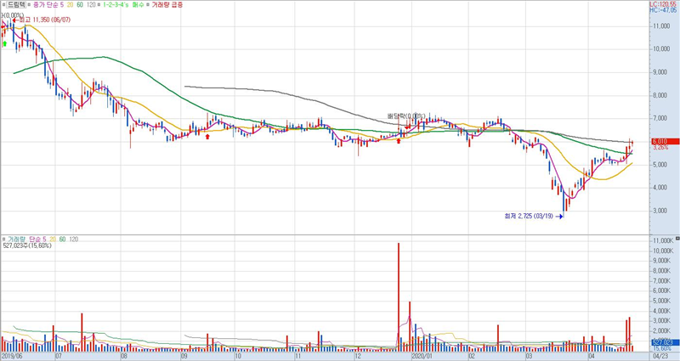Toggle the 거래량 volume panel legend marker
680x361 pixels.
click(4, 240)
